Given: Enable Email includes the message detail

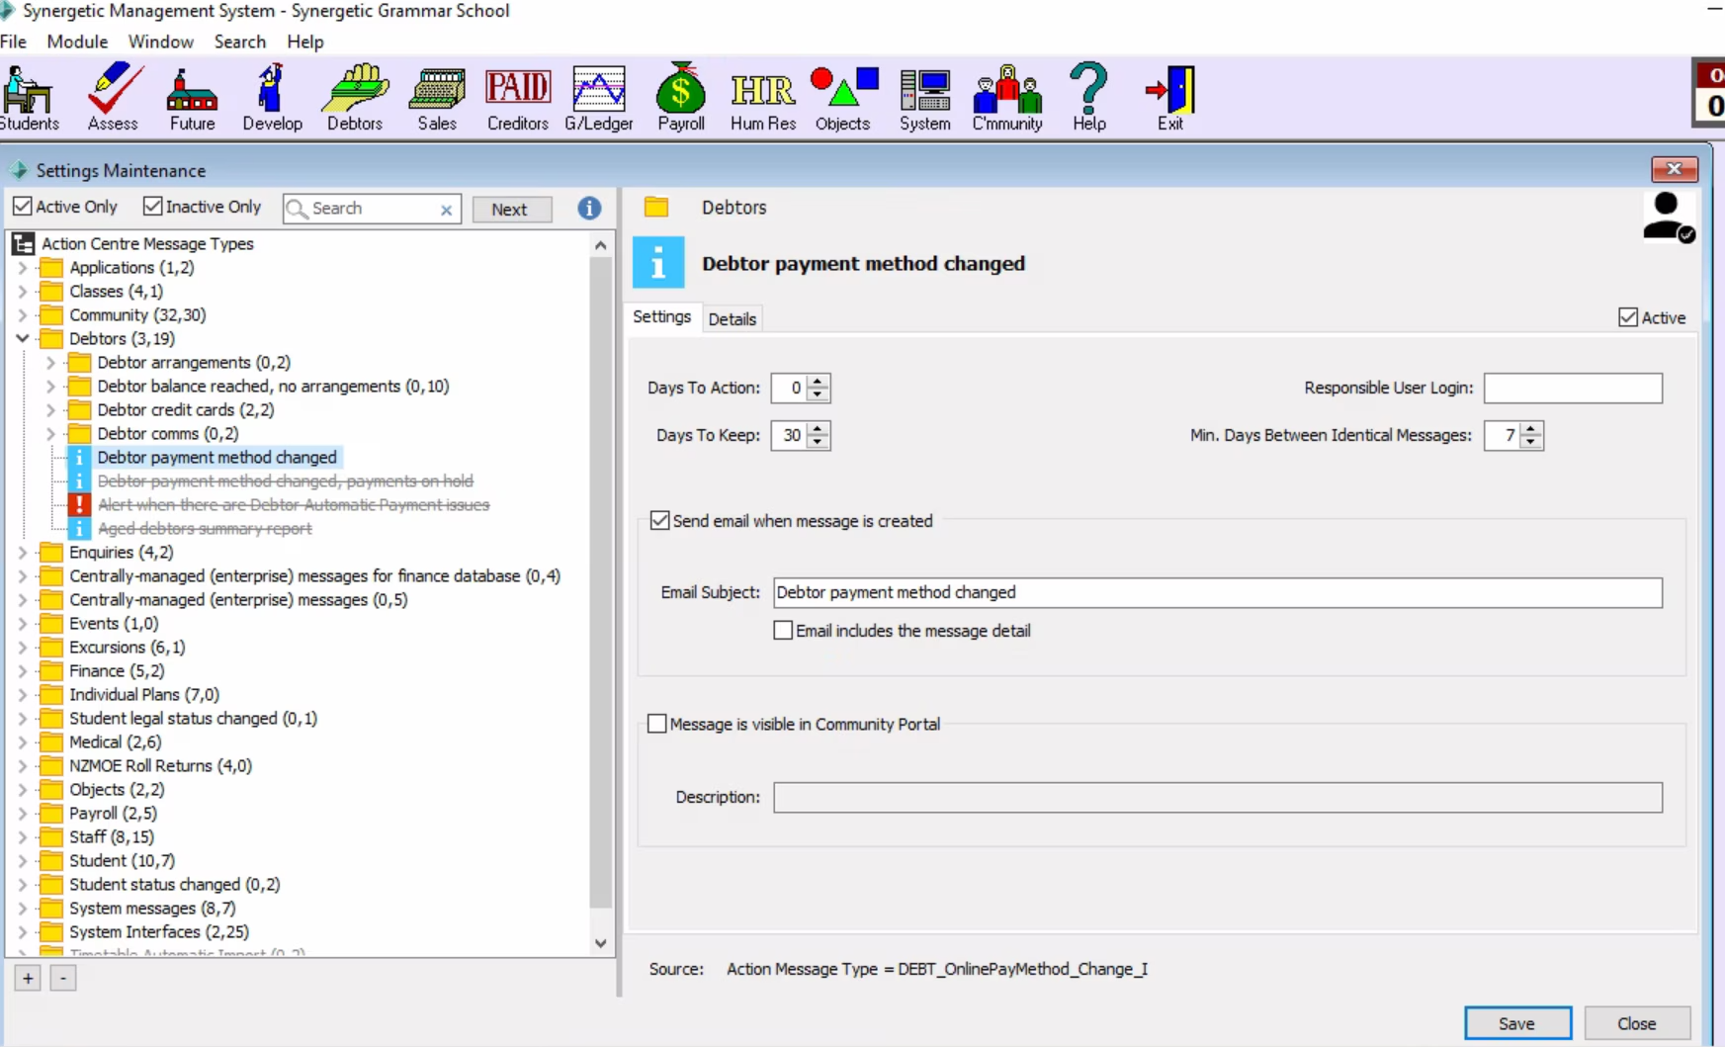Looking at the screenshot, I should 783,630.
